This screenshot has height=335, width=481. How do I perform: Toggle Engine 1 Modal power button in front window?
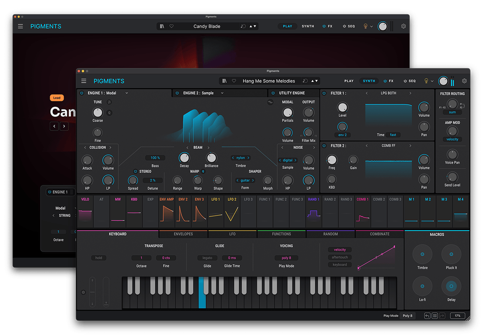tap(82, 93)
